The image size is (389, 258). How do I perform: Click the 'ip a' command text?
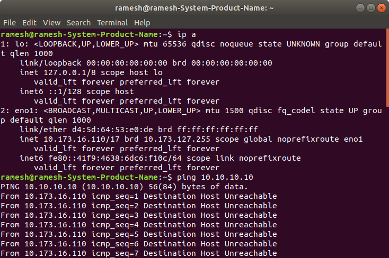(187, 34)
